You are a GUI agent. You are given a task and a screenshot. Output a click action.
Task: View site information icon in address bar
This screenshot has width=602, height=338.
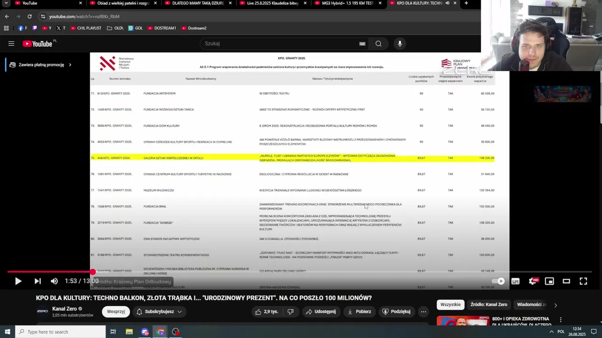(x=43, y=16)
